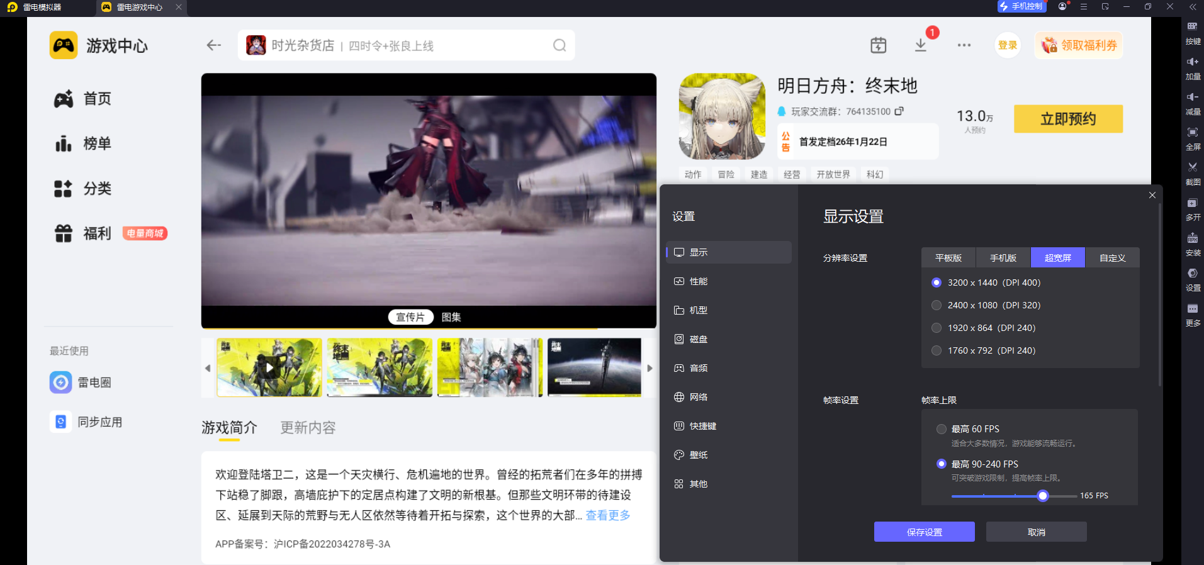Click the 保存设置 button
This screenshot has height=565, width=1204.
click(x=924, y=532)
